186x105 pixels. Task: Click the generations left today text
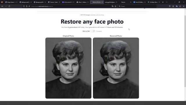92,27
